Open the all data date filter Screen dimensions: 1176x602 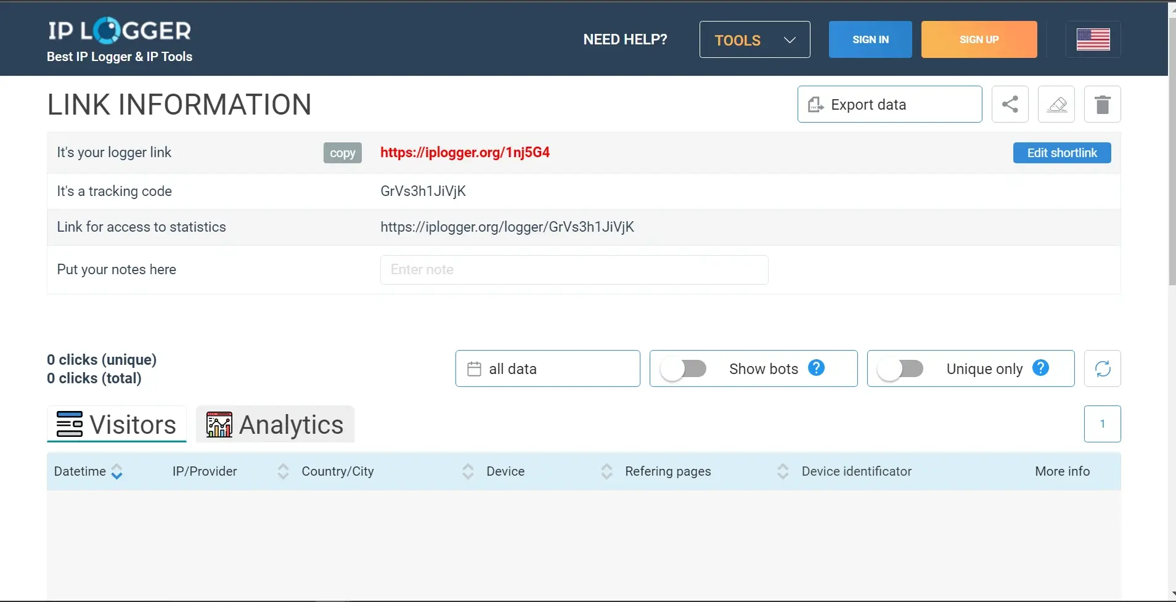(x=547, y=368)
